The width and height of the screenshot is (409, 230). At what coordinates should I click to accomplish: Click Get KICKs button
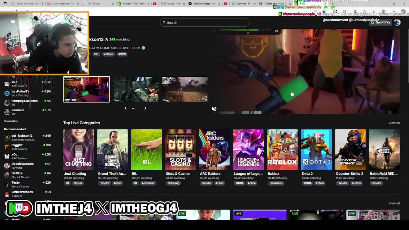pos(381,22)
